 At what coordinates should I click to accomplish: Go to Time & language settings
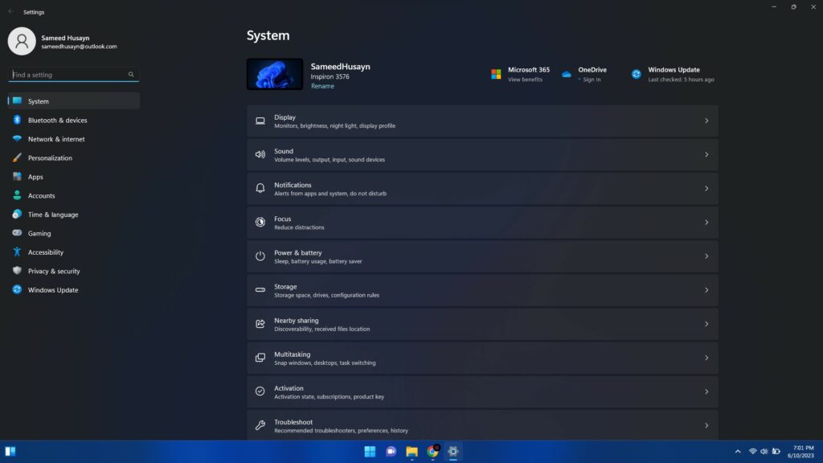(53, 215)
